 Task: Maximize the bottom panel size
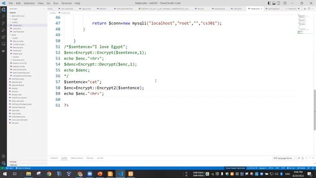click(310, 158)
